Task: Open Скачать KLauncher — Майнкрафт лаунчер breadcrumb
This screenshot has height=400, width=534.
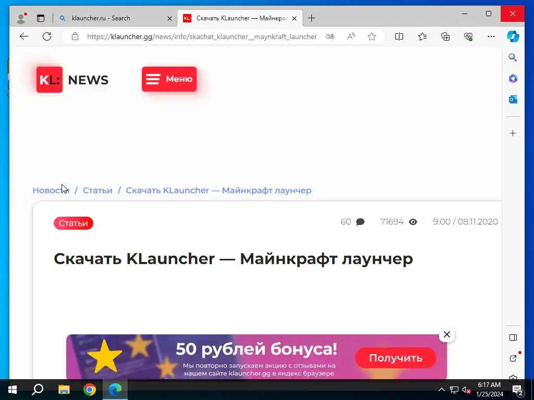Action: (219, 190)
